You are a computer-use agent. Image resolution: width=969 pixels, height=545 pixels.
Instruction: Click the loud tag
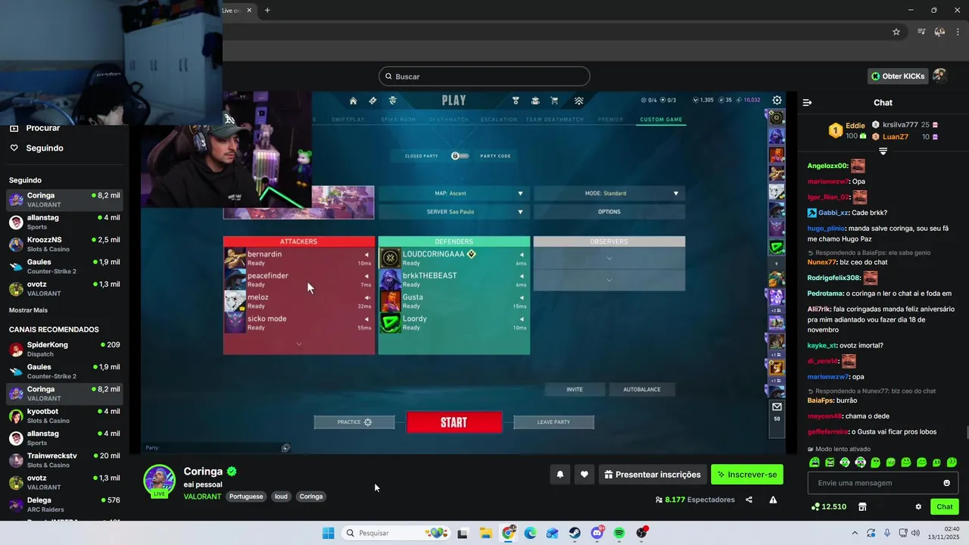tap(281, 497)
